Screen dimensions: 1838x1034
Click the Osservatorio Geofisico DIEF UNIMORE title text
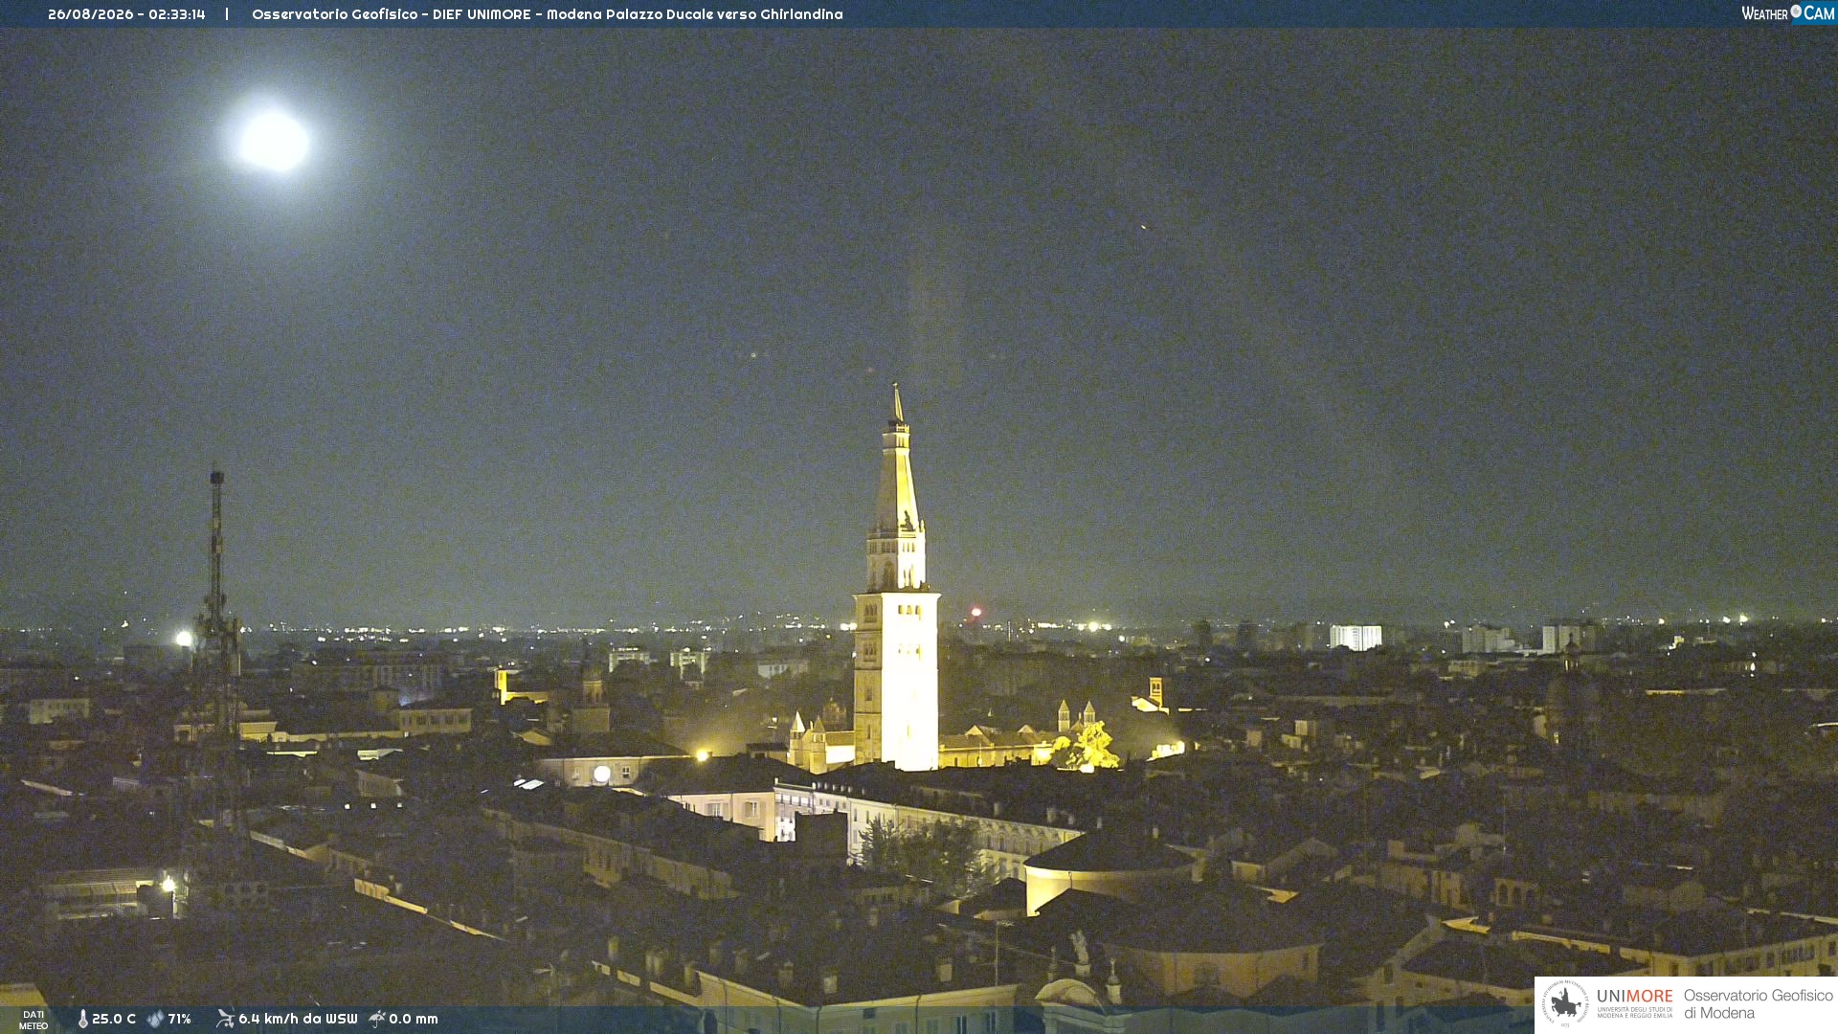coord(548,14)
